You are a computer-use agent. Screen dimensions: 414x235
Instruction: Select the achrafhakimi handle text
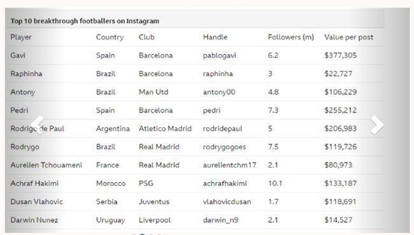225,183
